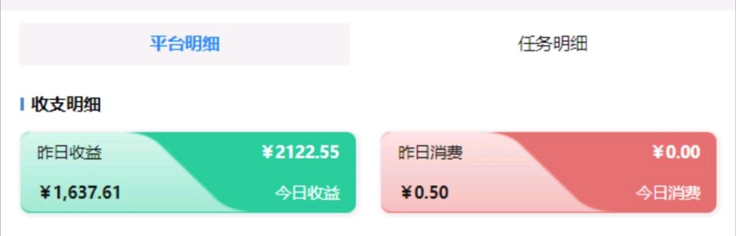Click the ¥1,637.61 income amount

coord(80,192)
